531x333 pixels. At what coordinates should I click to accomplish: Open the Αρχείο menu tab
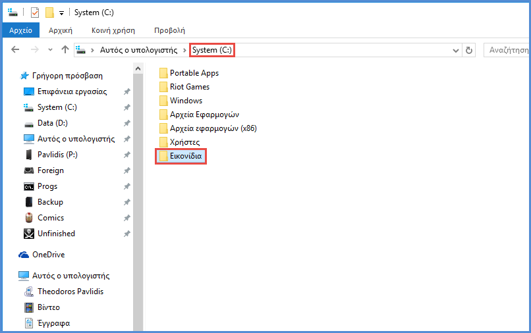coord(20,30)
